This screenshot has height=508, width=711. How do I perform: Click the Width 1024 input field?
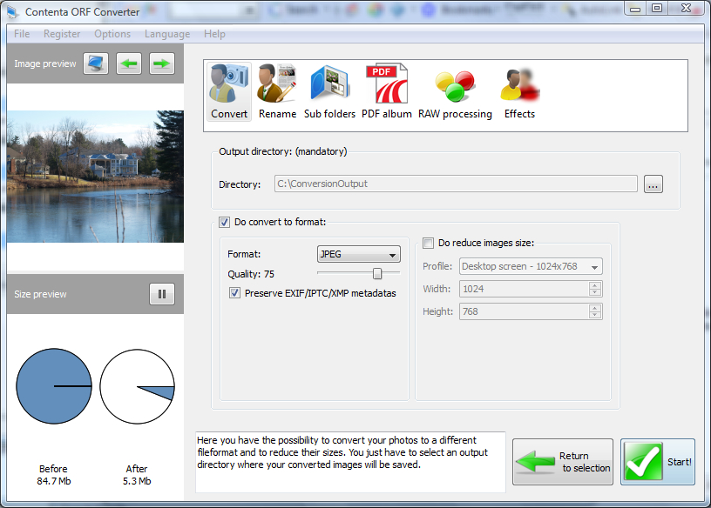(x=525, y=289)
